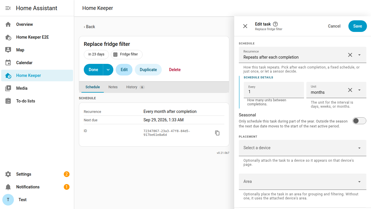Click the Fridge filter chip label
The width and height of the screenshot is (371, 209).
tap(129, 54)
